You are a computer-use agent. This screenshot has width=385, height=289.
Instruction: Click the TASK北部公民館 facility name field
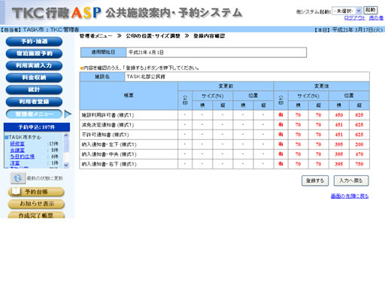point(247,77)
